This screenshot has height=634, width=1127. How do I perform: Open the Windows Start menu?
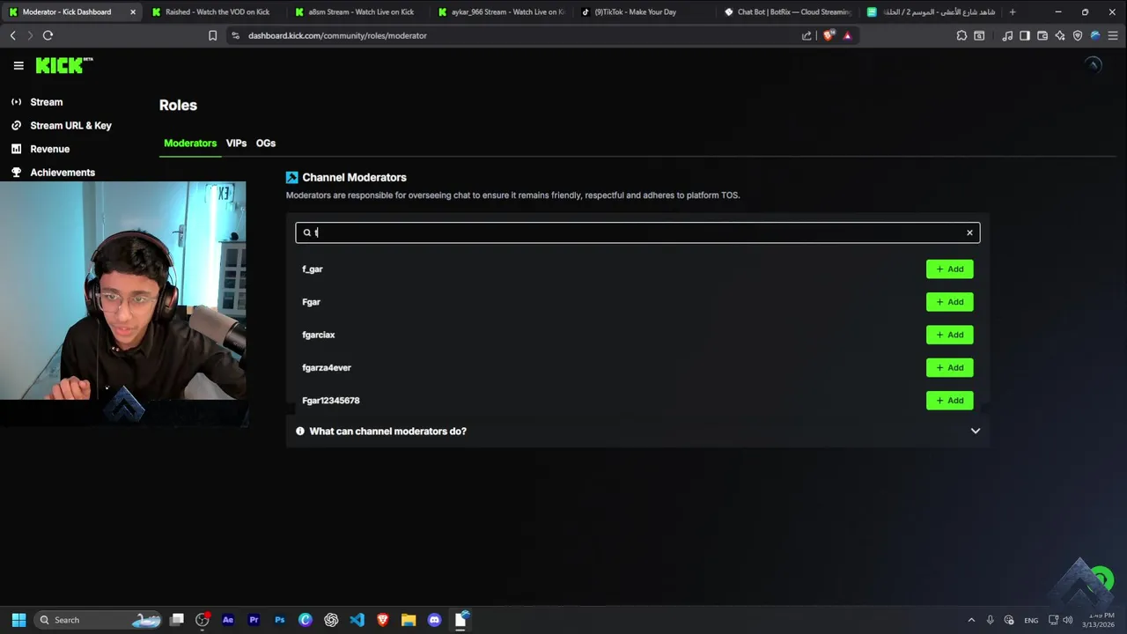point(18,620)
